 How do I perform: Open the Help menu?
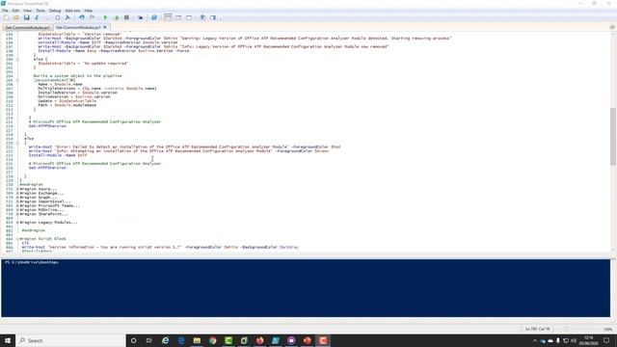pos(88,11)
